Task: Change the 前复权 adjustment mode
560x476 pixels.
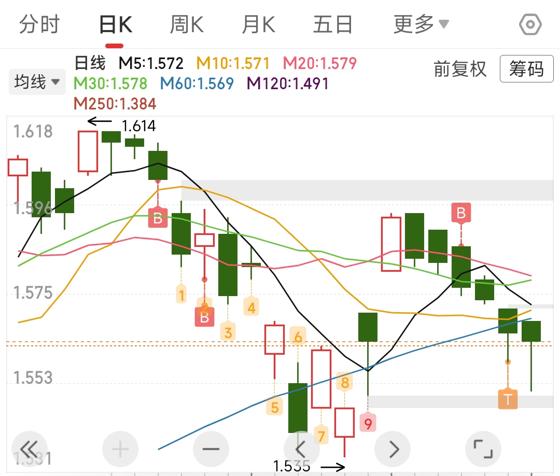Action: point(460,69)
